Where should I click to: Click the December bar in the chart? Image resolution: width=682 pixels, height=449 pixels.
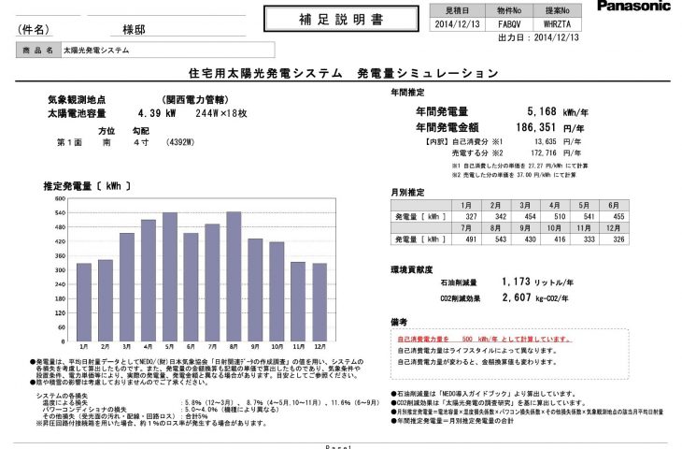click(320, 302)
